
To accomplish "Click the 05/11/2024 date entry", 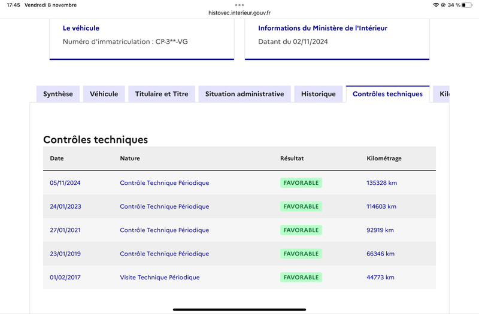I will tap(65, 183).
